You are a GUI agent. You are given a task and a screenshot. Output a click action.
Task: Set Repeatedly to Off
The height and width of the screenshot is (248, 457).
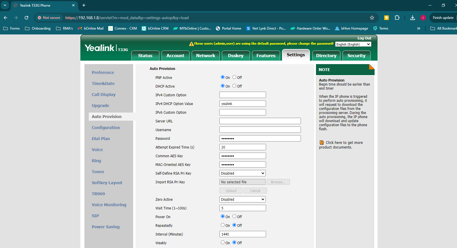tap(234, 225)
